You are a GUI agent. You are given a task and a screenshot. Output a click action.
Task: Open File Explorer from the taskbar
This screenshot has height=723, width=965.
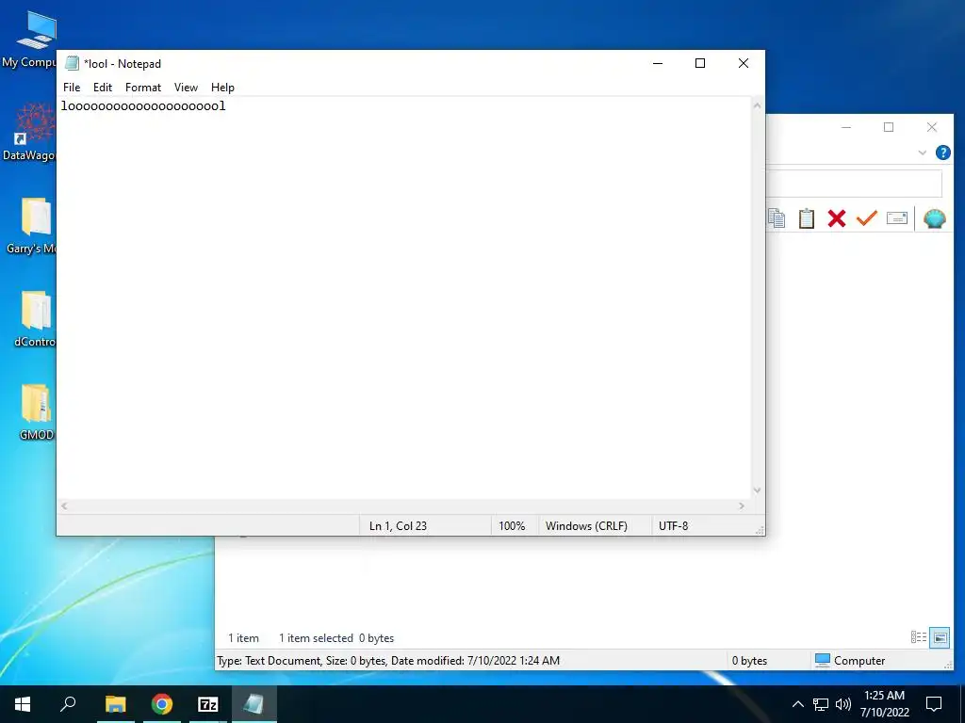click(116, 704)
